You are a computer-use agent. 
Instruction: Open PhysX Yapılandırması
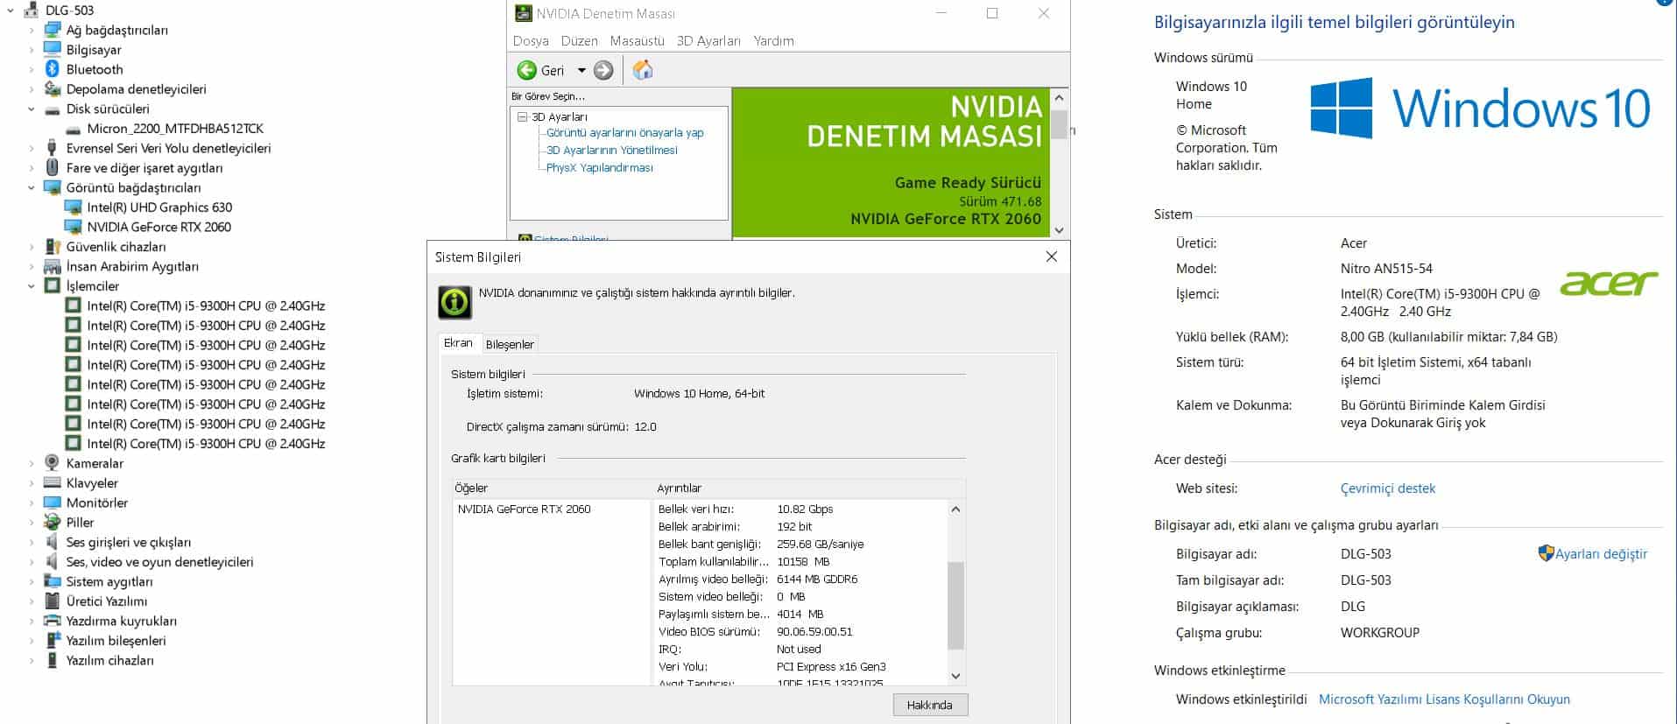pos(599,167)
